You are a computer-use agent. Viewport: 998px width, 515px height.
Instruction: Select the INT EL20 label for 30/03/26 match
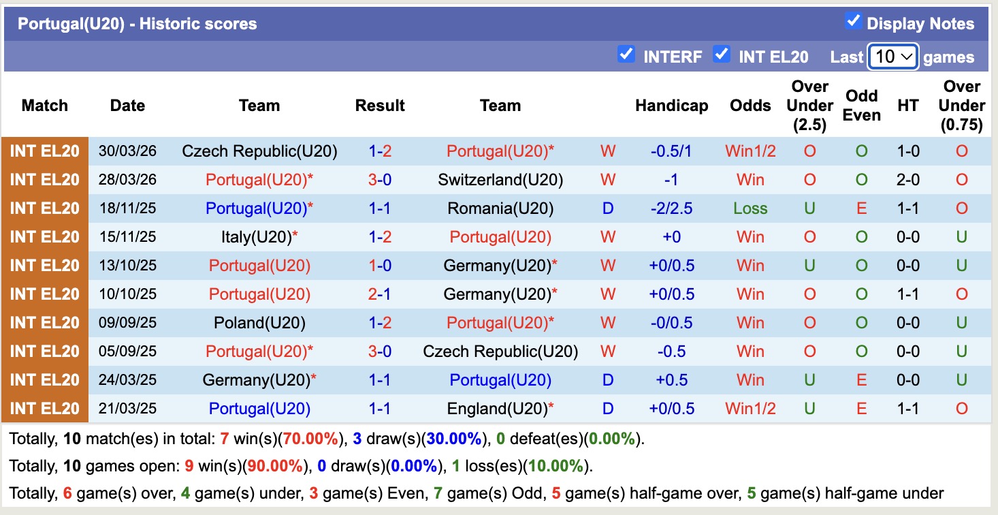[45, 151]
